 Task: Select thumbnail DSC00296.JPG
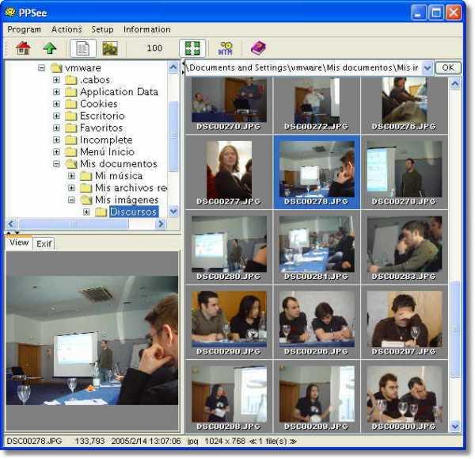pyautogui.click(x=317, y=322)
